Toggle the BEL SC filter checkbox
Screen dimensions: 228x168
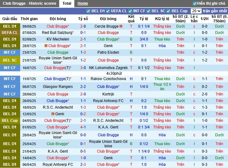[148, 11]
